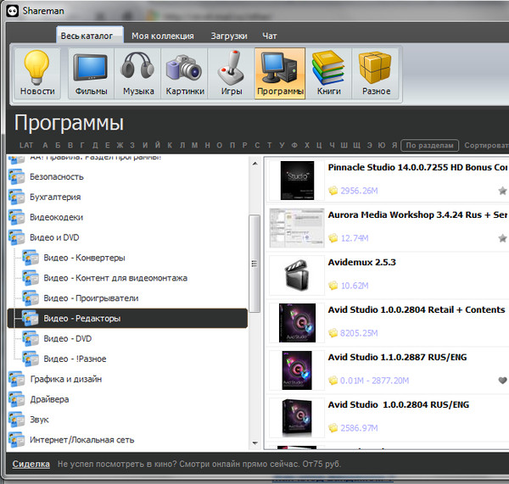Open the Игры joystick category
The height and width of the screenshot is (484, 509).
231,73
